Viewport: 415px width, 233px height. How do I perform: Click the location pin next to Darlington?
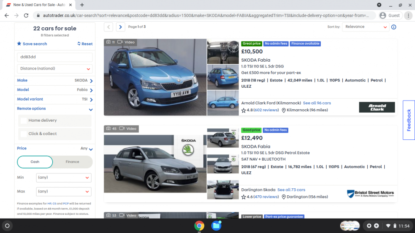click(x=283, y=197)
